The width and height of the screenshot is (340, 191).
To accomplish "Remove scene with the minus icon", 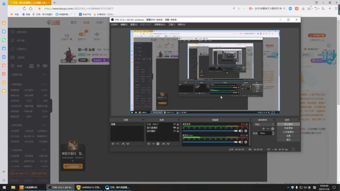I will [x=118, y=144].
